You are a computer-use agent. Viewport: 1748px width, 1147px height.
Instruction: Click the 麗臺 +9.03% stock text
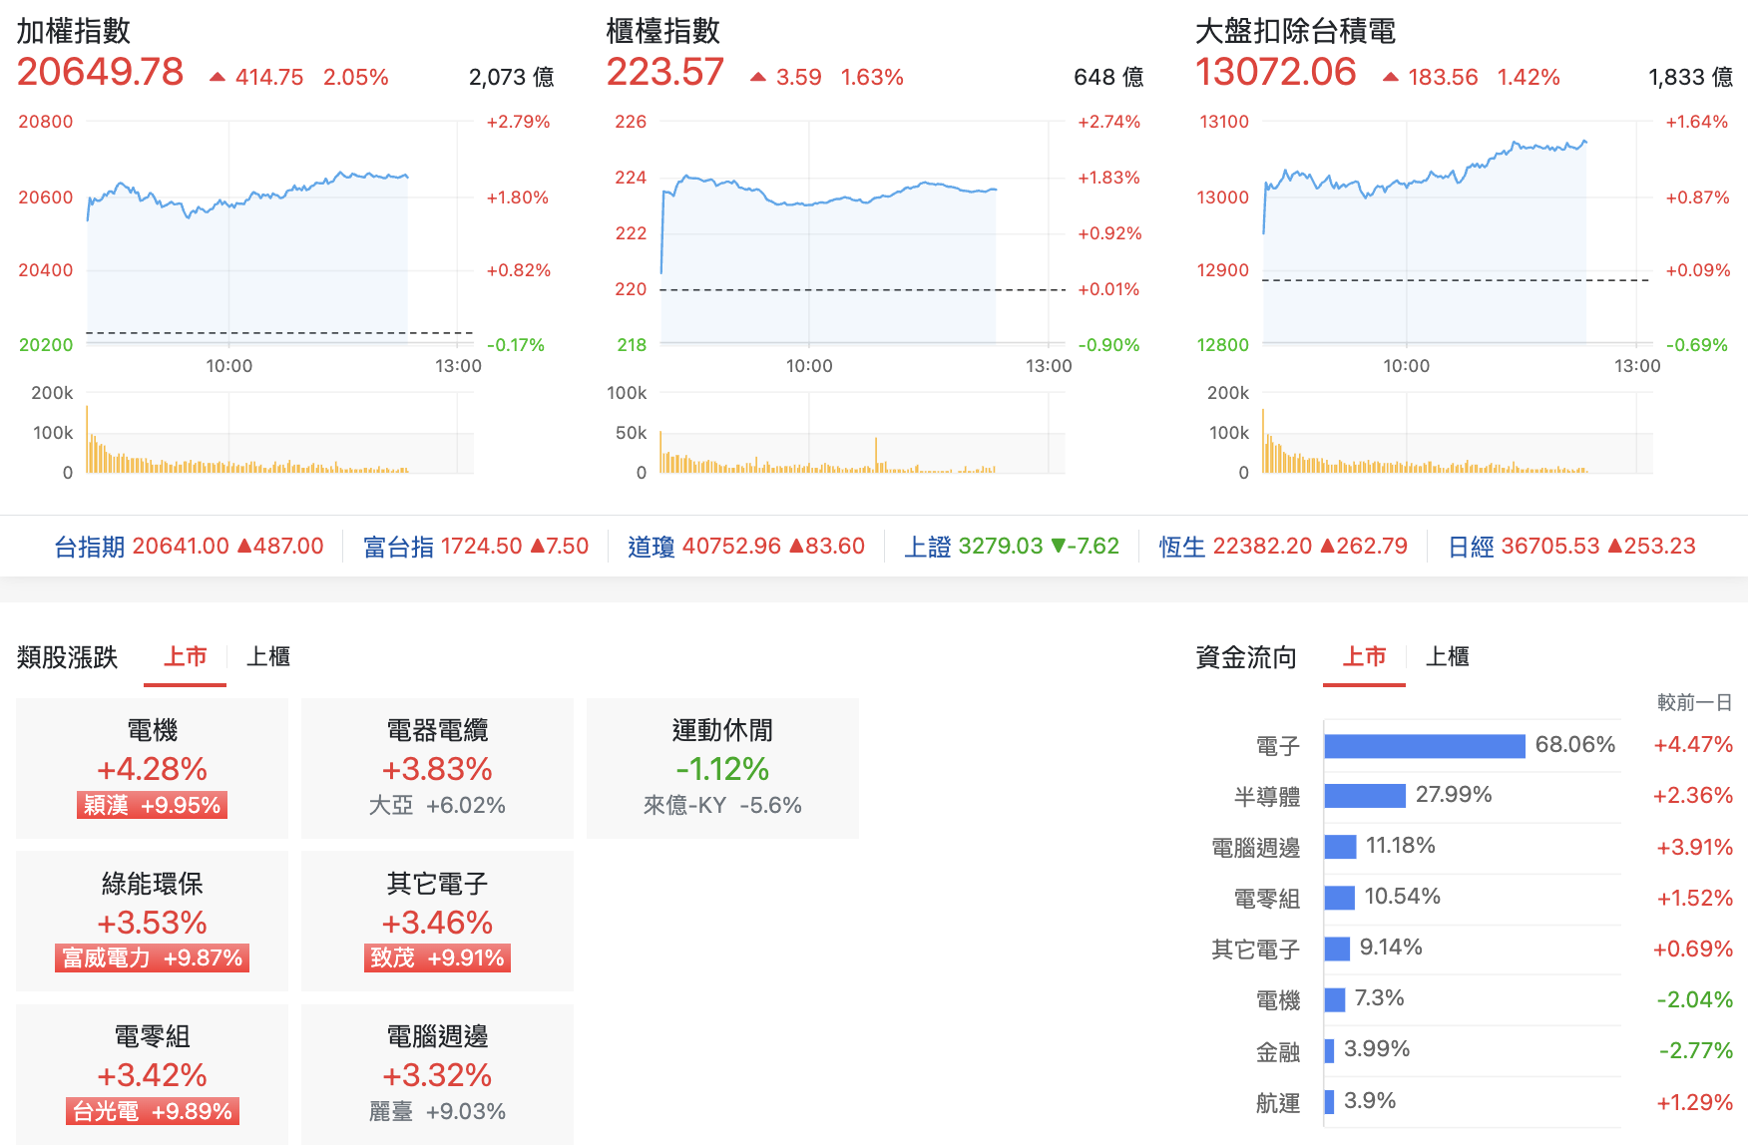(x=437, y=1111)
